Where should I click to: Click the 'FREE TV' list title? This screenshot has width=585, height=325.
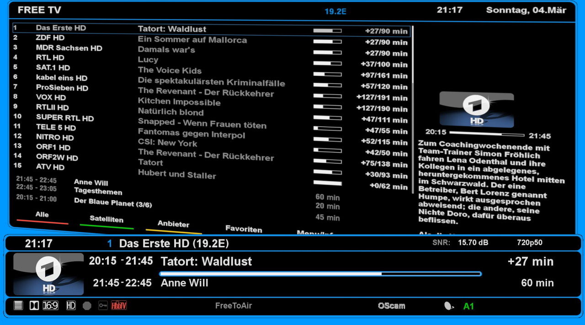[39, 10]
